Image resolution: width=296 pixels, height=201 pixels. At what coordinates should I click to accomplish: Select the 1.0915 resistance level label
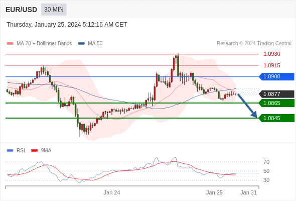(271, 66)
